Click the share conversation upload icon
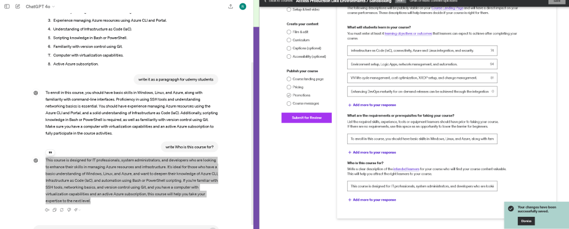The image size is (569, 229). pos(231,7)
